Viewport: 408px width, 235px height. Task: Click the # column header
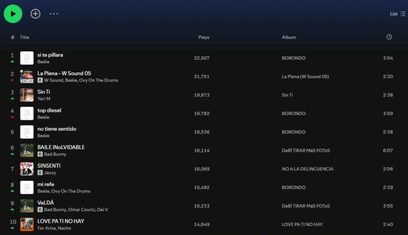tap(13, 37)
